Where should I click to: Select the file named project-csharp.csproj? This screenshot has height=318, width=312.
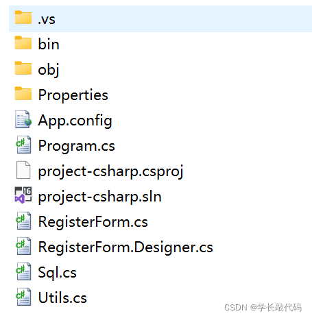click(110, 171)
